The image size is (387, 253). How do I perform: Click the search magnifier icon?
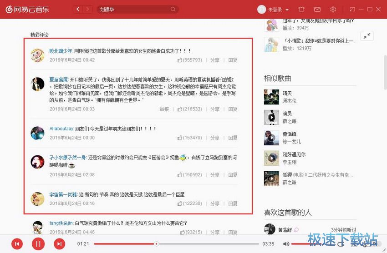tap(173, 10)
